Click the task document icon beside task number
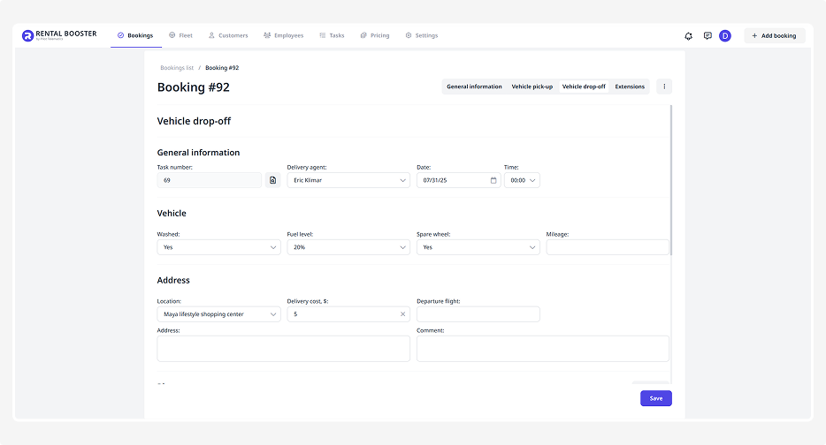The image size is (826, 445). pyautogui.click(x=273, y=180)
